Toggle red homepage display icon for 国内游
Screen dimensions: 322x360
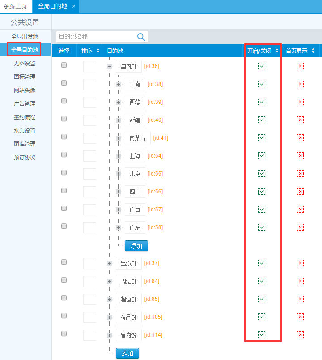[300, 66]
